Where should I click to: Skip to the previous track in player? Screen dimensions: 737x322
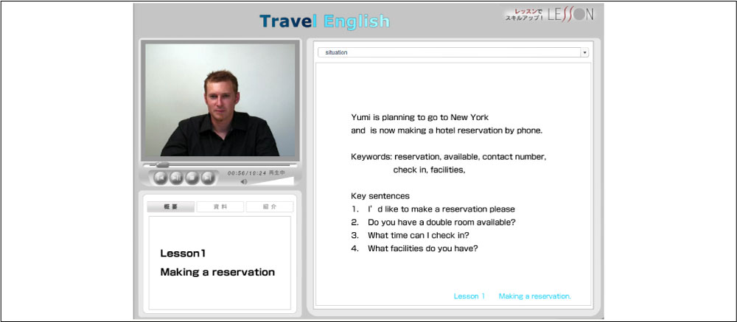(161, 178)
